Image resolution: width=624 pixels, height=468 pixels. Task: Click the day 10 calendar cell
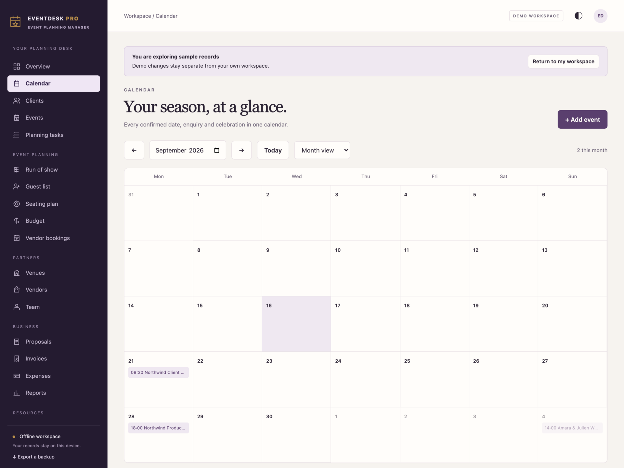(x=365, y=268)
